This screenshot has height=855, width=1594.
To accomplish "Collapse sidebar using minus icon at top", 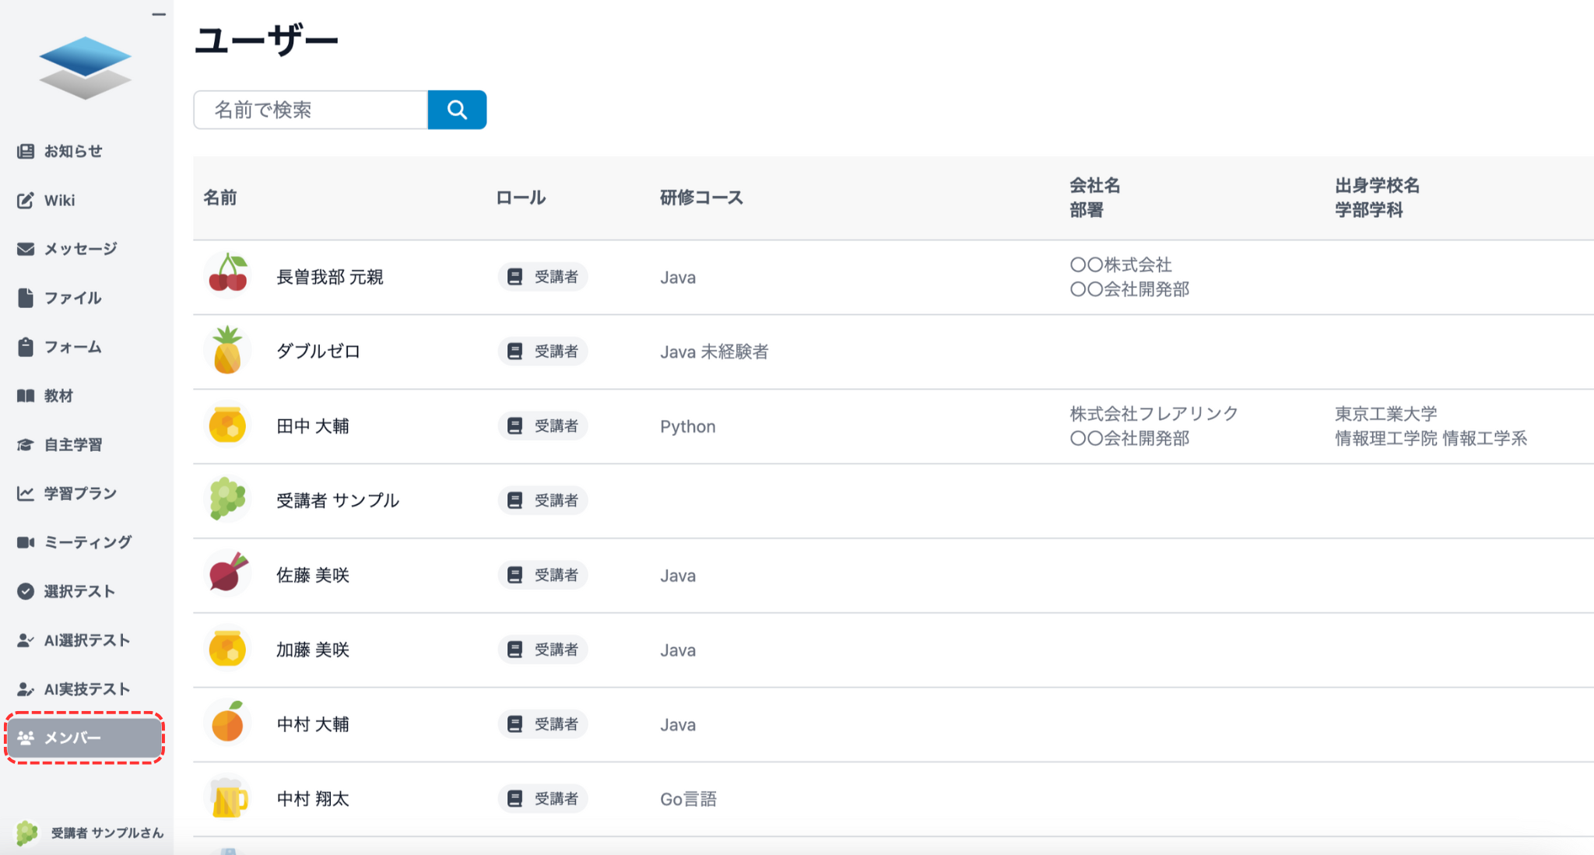I will 159,14.
